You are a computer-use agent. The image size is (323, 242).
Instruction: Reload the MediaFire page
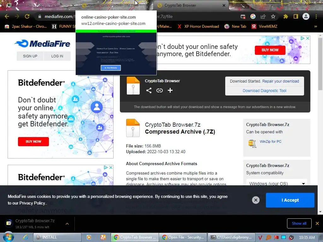(x=27, y=16)
